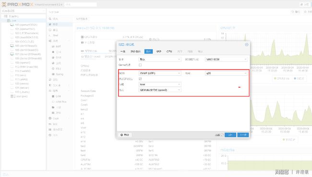The height and width of the screenshot is (177, 312).
Task: Switch to the Hard Disk tab in dialog
Action: [158, 51]
